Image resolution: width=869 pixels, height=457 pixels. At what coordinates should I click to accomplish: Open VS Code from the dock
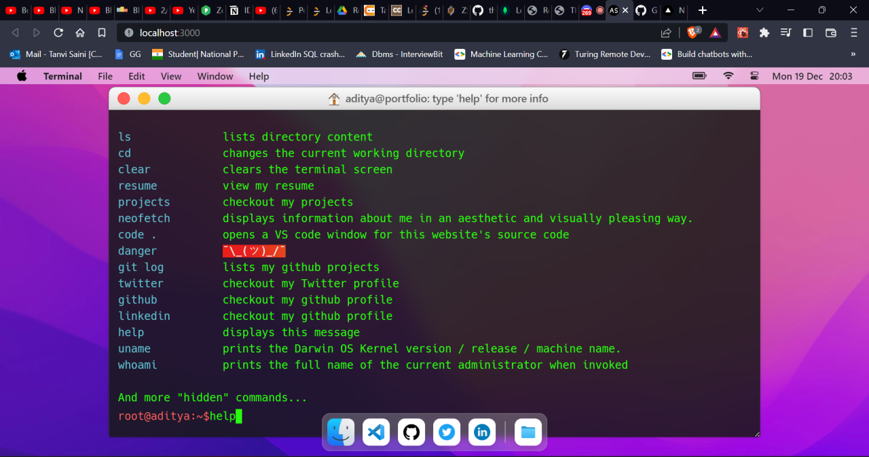coord(375,432)
